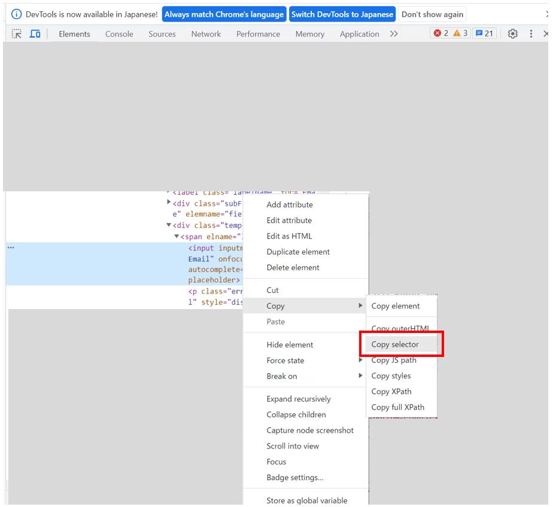Click the three dots beside the selected input node
Screen dimensions: 556x507
(x=11, y=248)
